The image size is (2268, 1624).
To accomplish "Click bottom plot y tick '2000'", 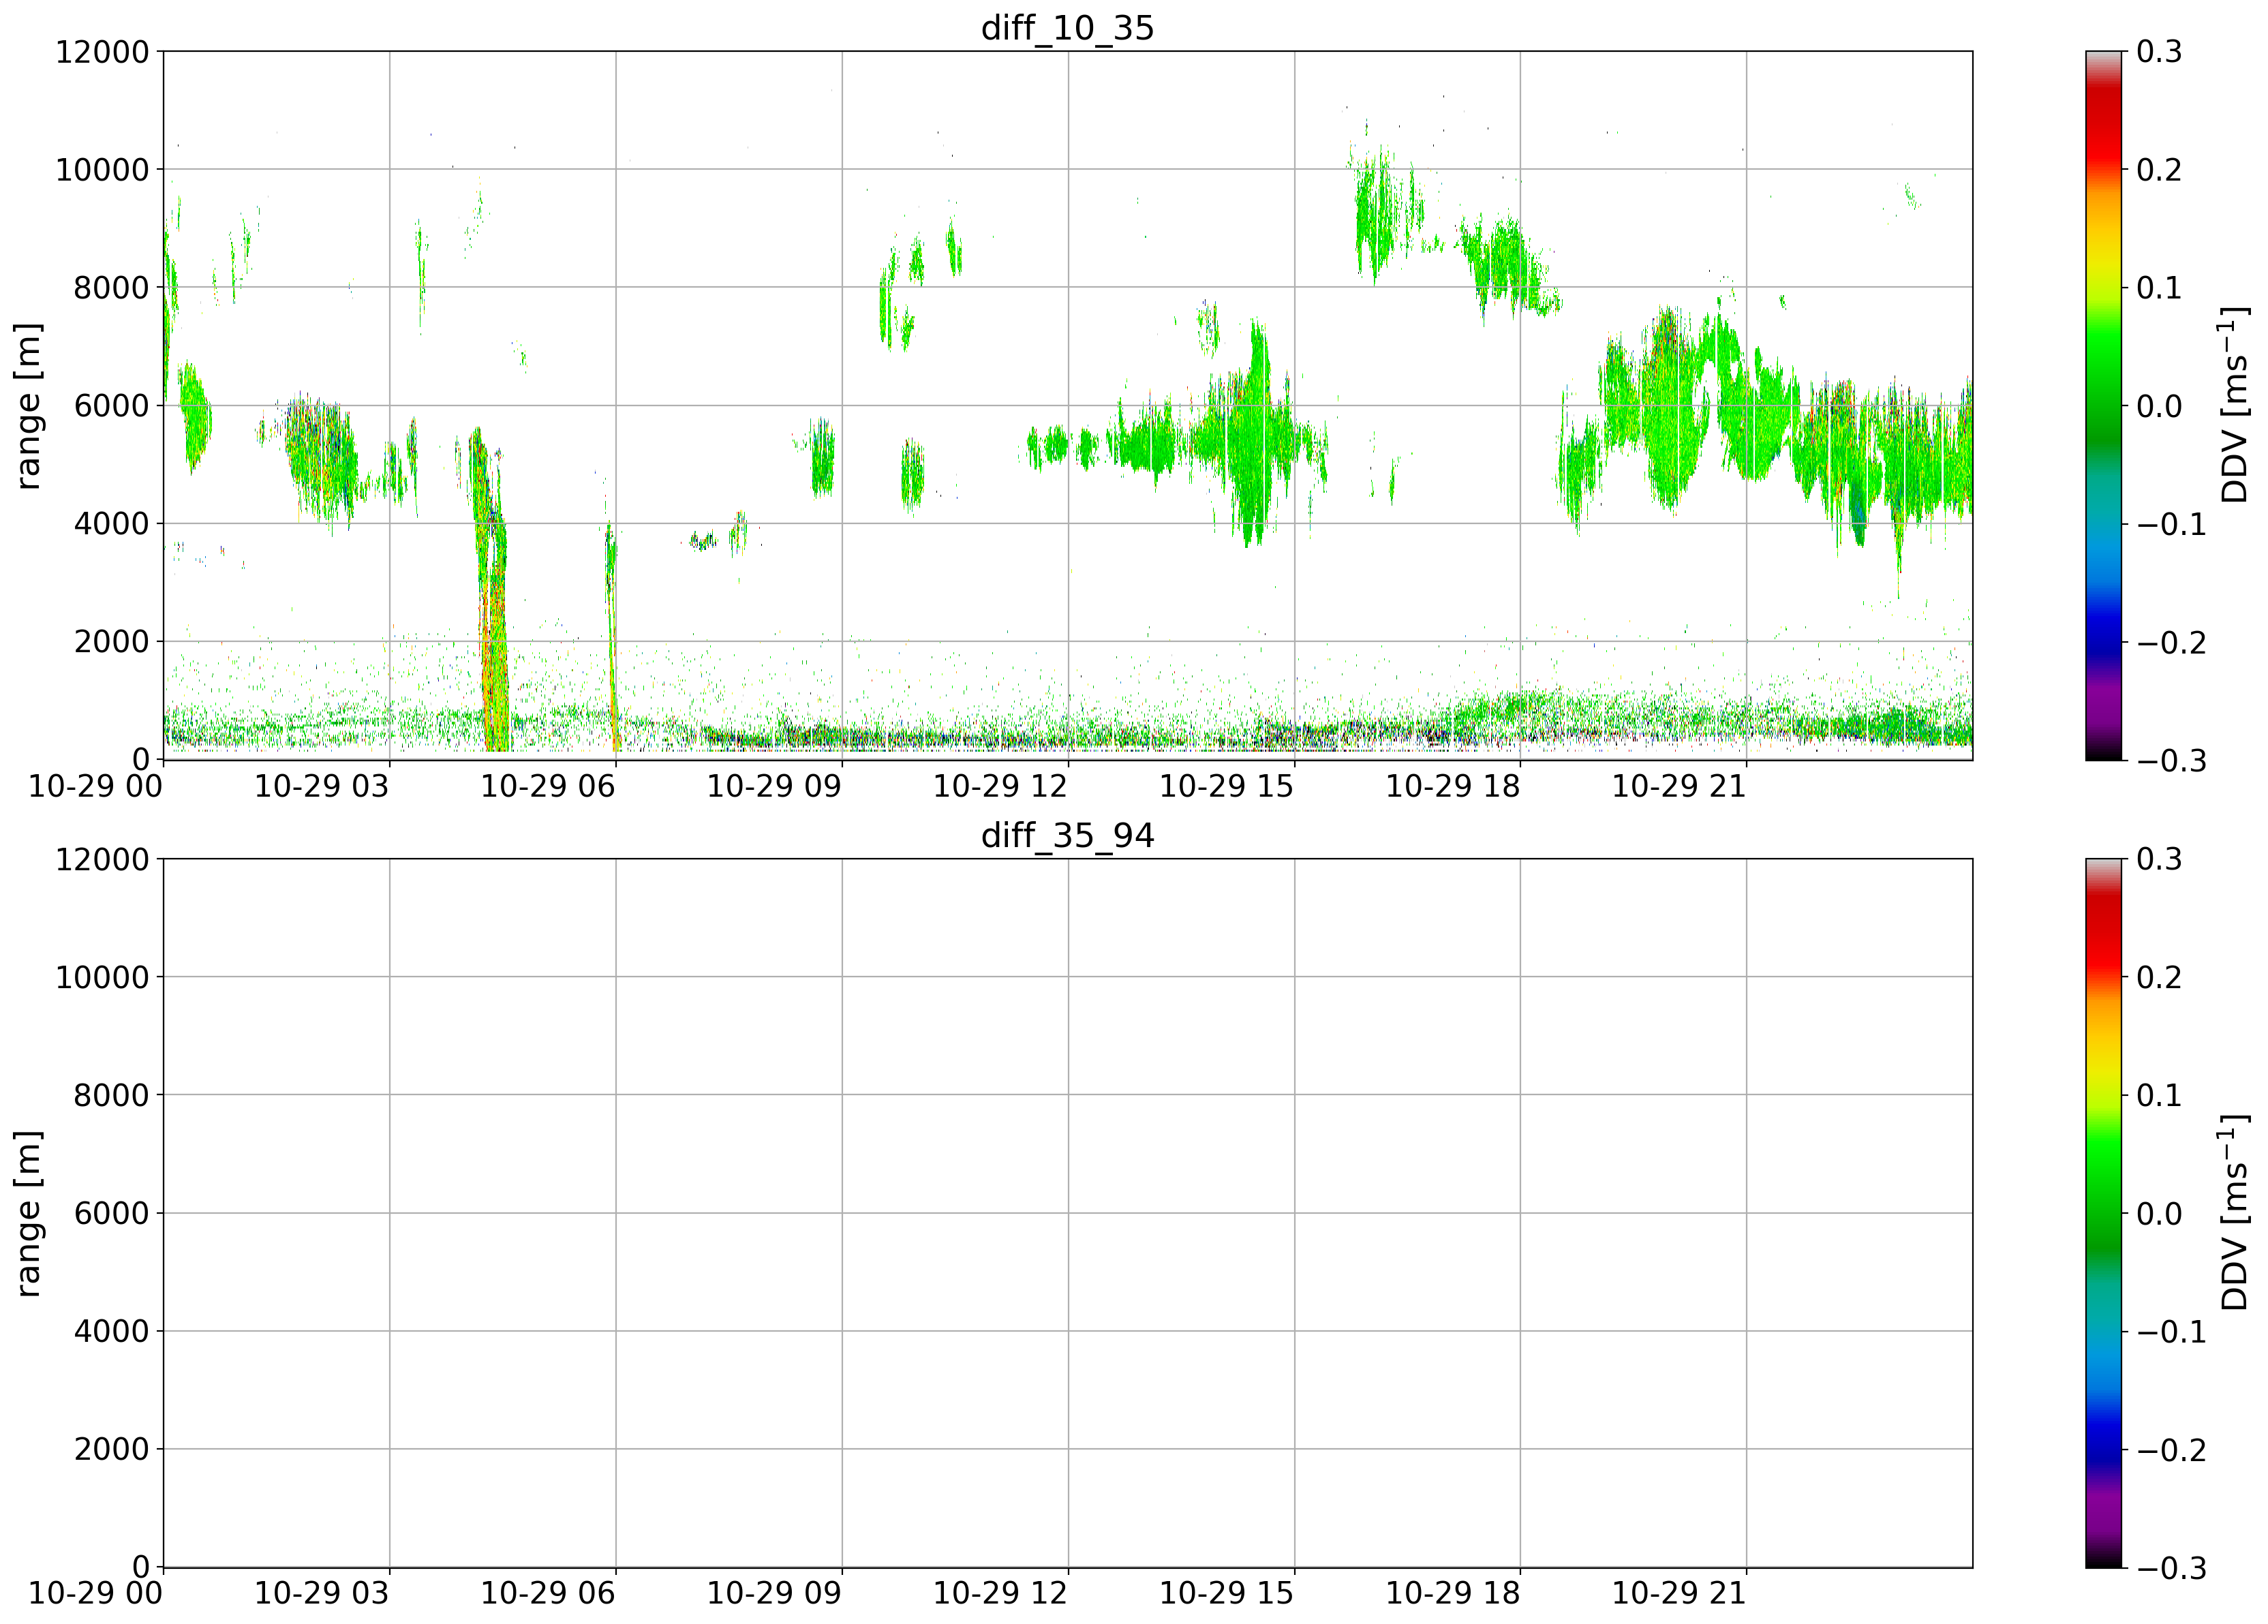I will point(111,1450).
